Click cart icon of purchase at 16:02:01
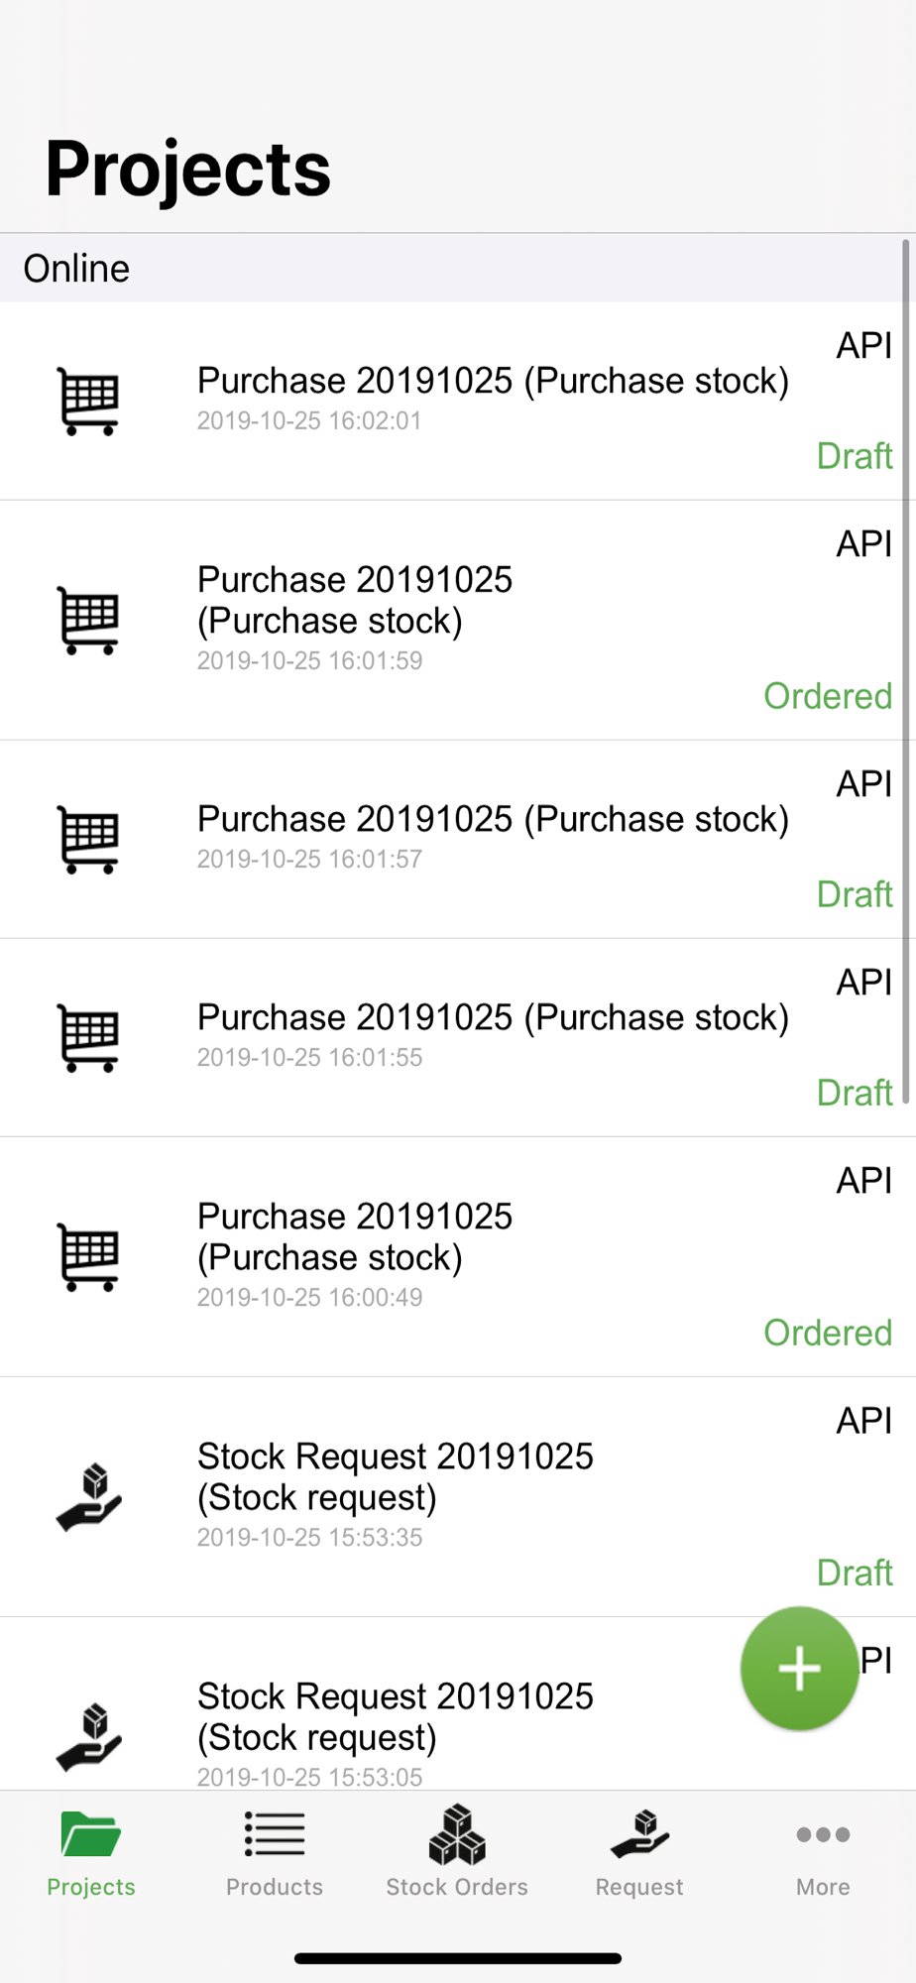916x1983 pixels. [89, 401]
